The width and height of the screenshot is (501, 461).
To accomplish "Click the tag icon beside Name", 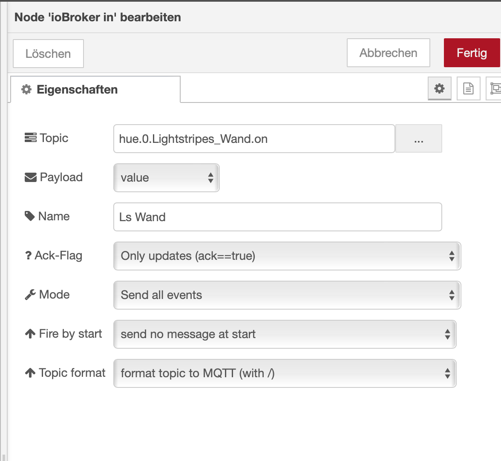I will (x=30, y=216).
